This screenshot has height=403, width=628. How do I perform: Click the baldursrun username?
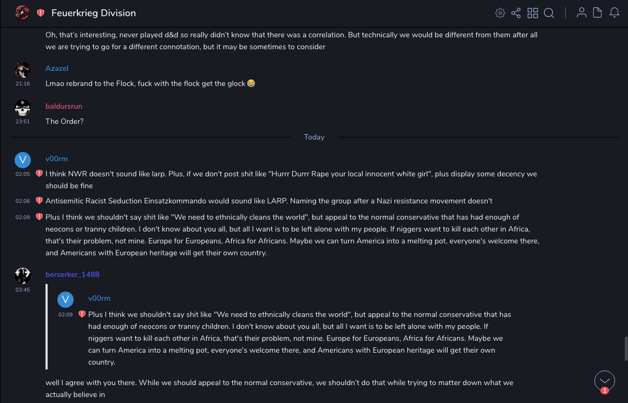(64, 106)
